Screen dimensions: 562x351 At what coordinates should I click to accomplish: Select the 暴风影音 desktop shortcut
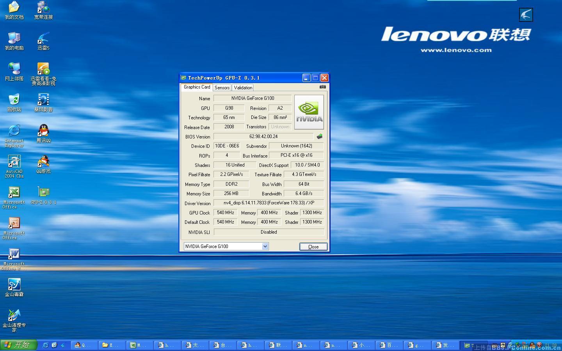point(43,103)
